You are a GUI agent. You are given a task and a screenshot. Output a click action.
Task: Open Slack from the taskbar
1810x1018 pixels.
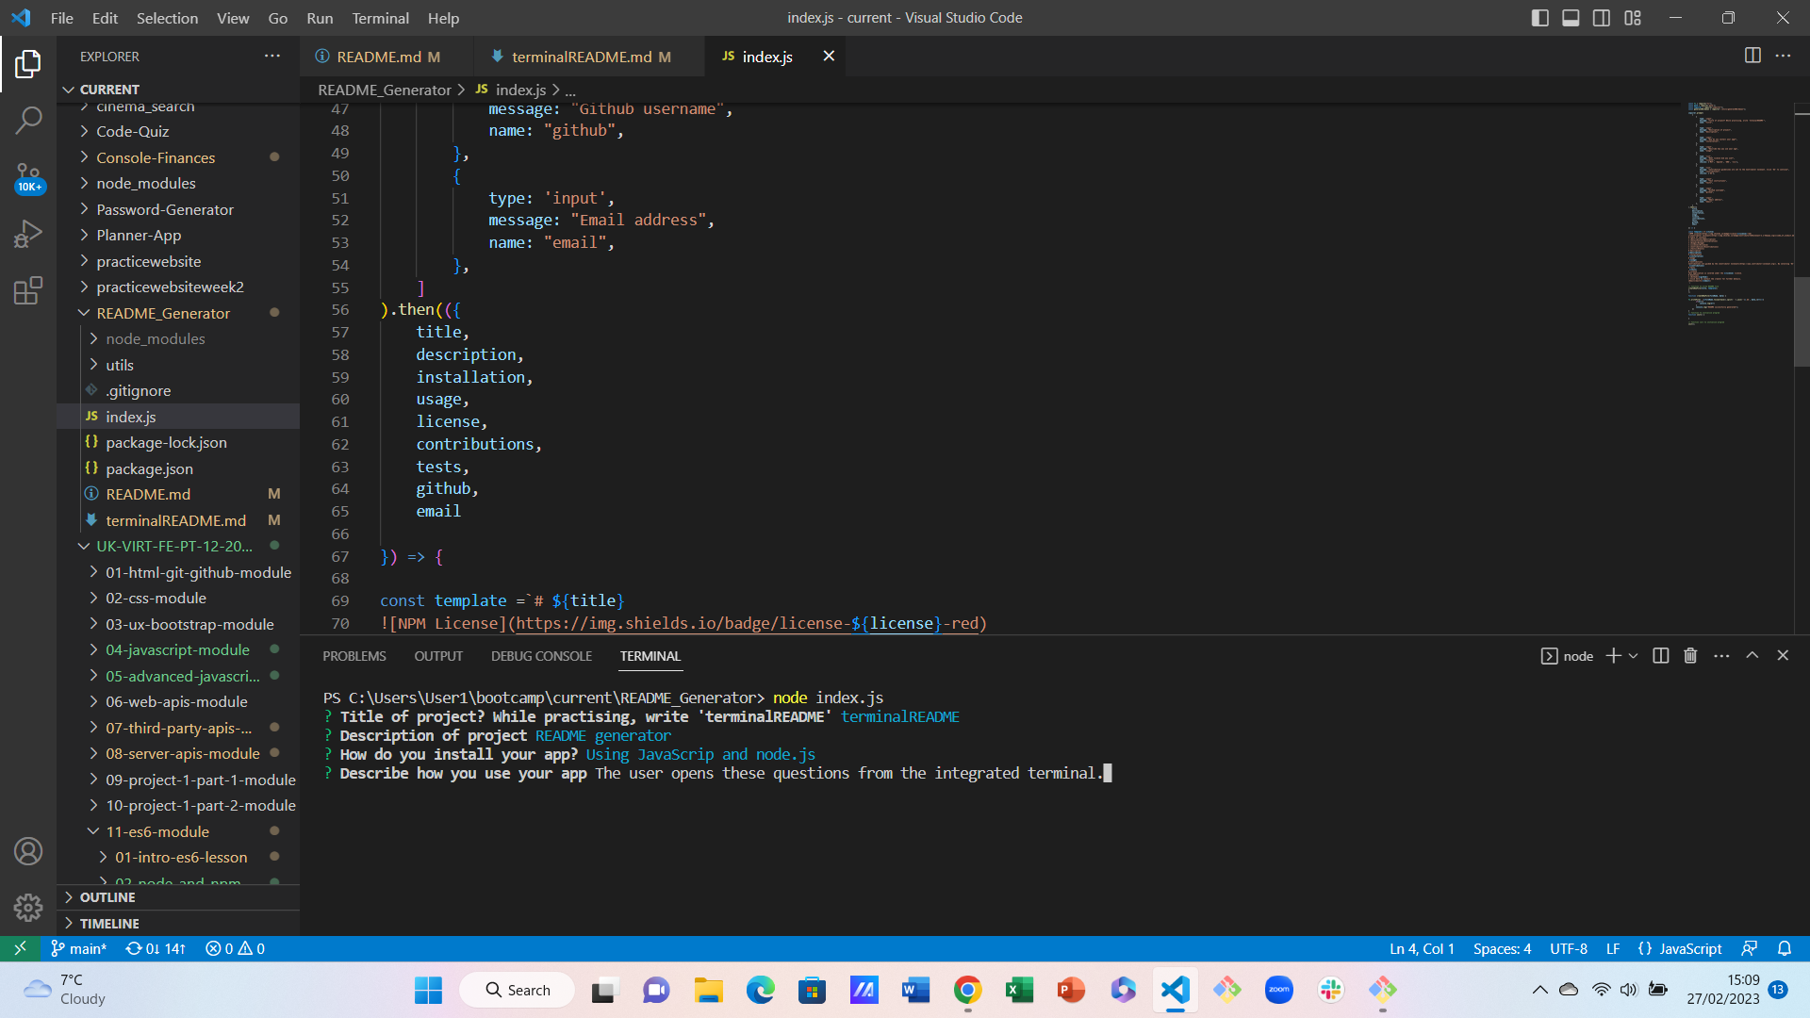(1330, 990)
